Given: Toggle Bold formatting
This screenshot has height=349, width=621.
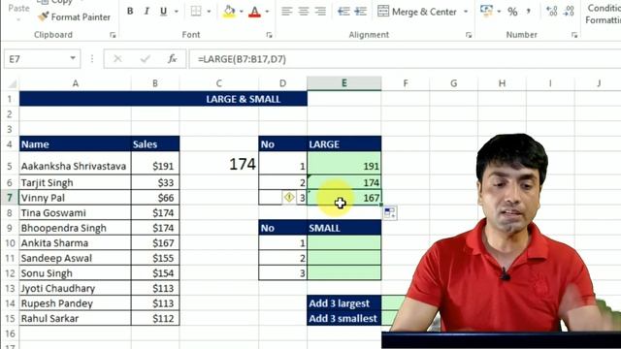Looking at the screenshot, I should (130, 11).
